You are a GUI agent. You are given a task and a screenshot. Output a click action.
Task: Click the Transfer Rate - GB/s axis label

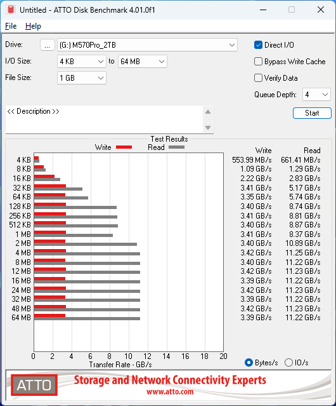coord(120,365)
